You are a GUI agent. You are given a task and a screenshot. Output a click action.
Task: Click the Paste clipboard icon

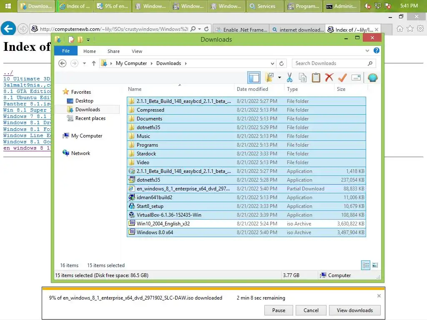point(316,77)
